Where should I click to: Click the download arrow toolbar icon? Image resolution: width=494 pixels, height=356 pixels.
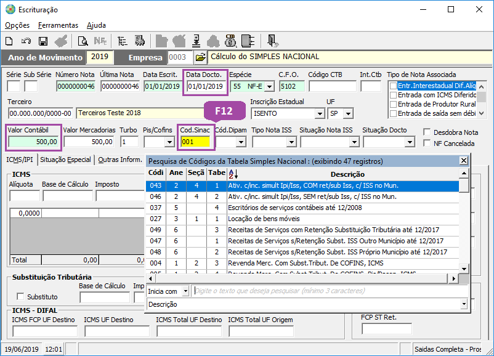tap(196, 41)
